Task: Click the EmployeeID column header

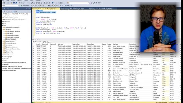Action: tap(53, 44)
